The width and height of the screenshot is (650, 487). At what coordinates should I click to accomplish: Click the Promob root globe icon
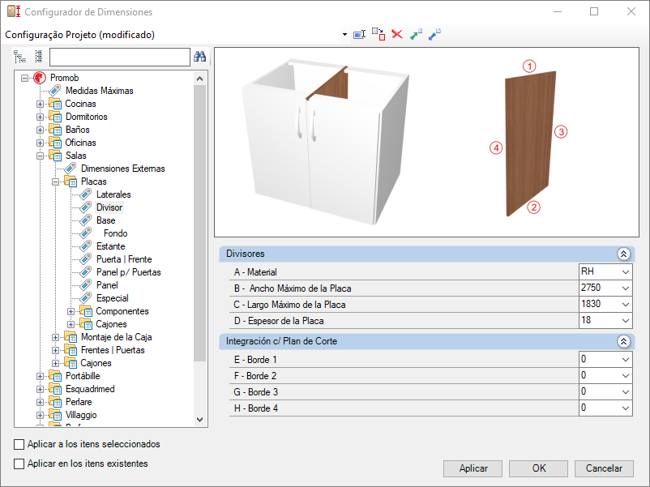[40, 78]
